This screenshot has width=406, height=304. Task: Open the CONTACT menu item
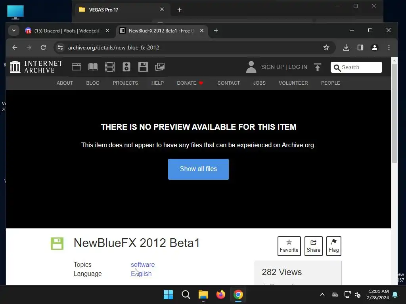[x=229, y=83]
